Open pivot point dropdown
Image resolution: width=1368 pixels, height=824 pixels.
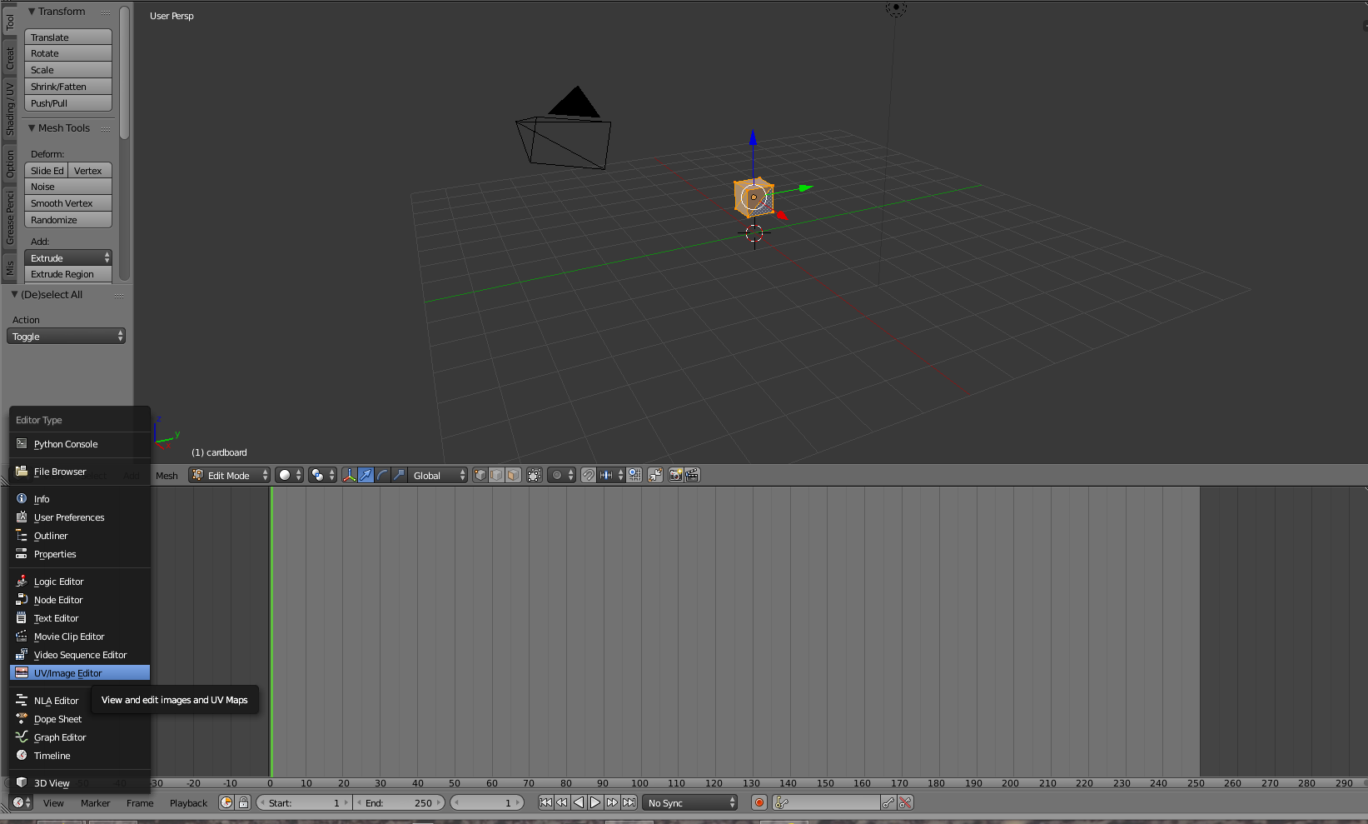[322, 475]
